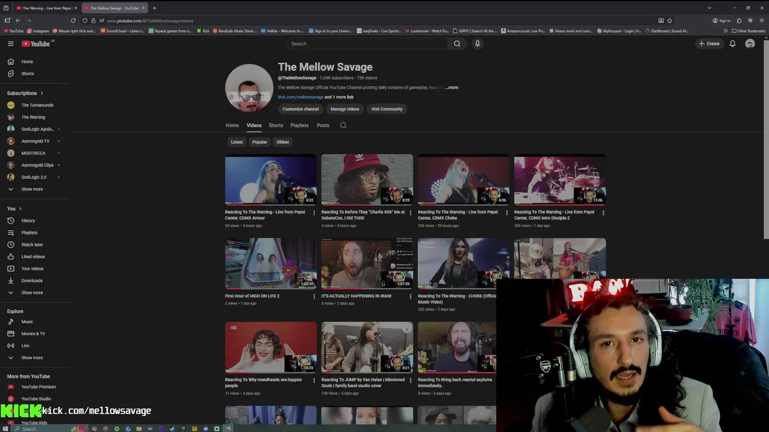
Task: Open Liked videos in the sidebar
Action: click(x=33, y=256)
